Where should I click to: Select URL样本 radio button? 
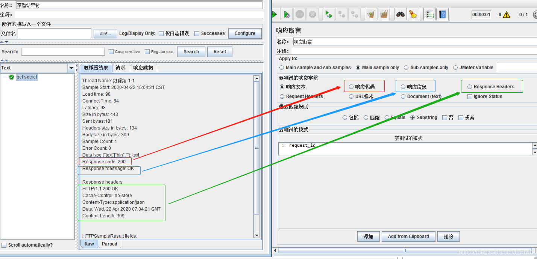click(351, 96)
